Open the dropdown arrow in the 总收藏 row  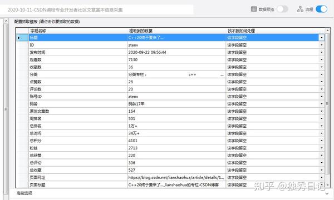321,170
